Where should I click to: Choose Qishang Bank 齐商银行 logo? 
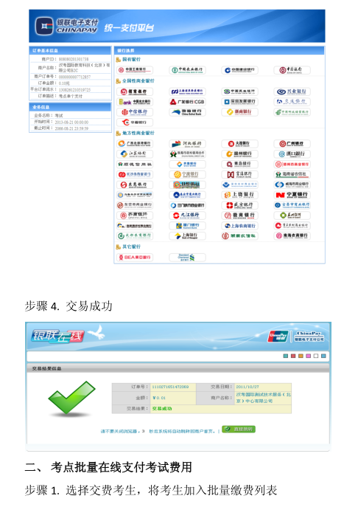[135, 215]
